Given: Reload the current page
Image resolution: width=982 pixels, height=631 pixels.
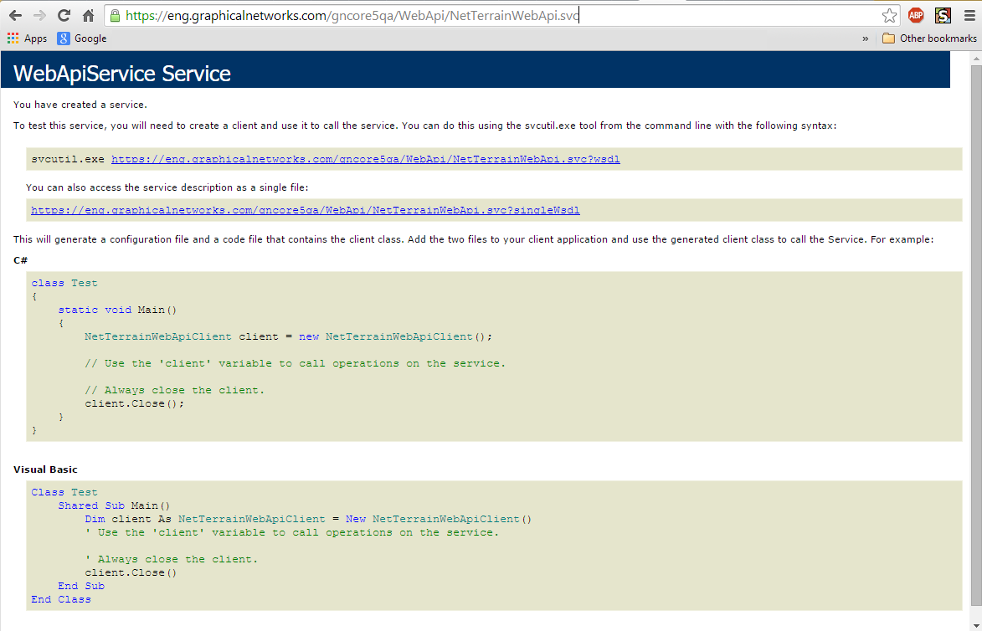Looking at the screenshot, I should pyautogui.click(x=64, y=15).
